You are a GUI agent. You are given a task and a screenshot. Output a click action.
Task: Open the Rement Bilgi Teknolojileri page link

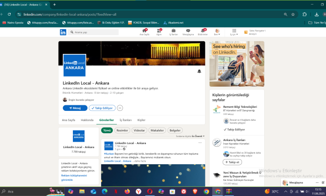coord(240,107)
